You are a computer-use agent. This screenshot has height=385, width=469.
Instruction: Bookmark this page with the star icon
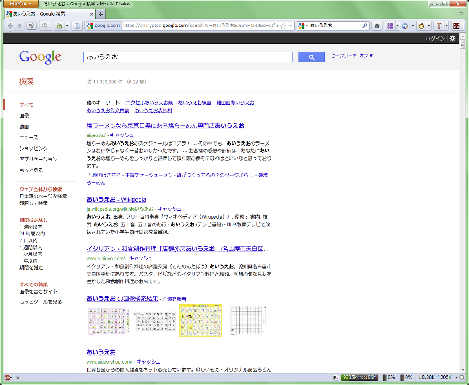click(x=283, y=26)
